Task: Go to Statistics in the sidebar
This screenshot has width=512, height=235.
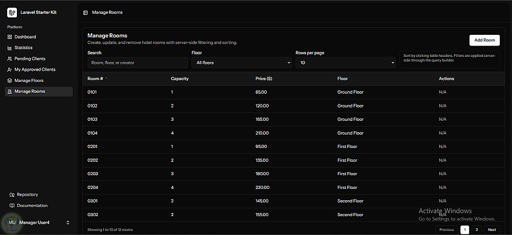Action: coord(24,48)
